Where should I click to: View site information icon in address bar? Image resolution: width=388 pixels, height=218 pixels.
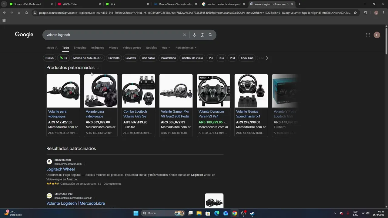click(35, 13)
